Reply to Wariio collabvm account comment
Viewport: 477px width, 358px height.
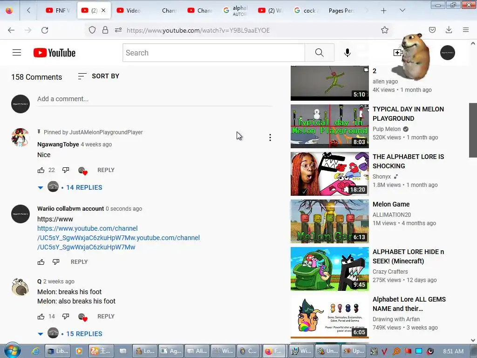pos(79,262)
